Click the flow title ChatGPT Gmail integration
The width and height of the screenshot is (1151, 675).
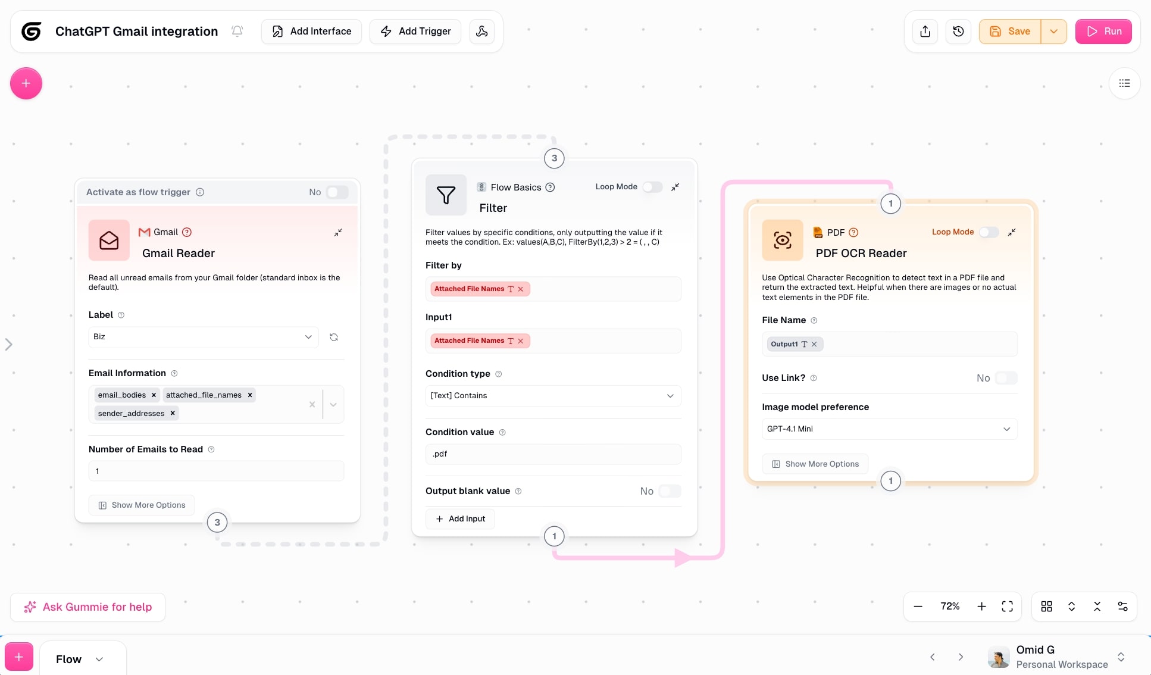click(x=137, y=31)
